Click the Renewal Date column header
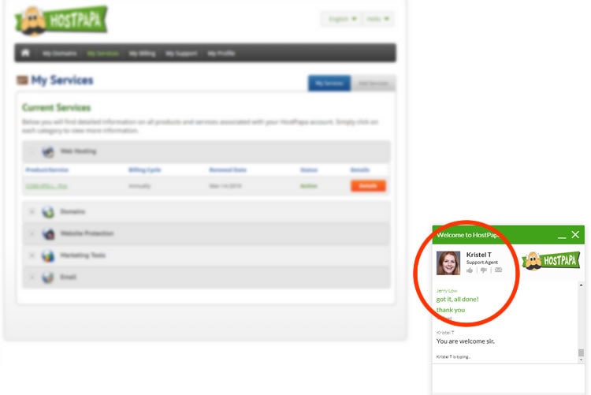The image size is (591, 395). [228, 170]
